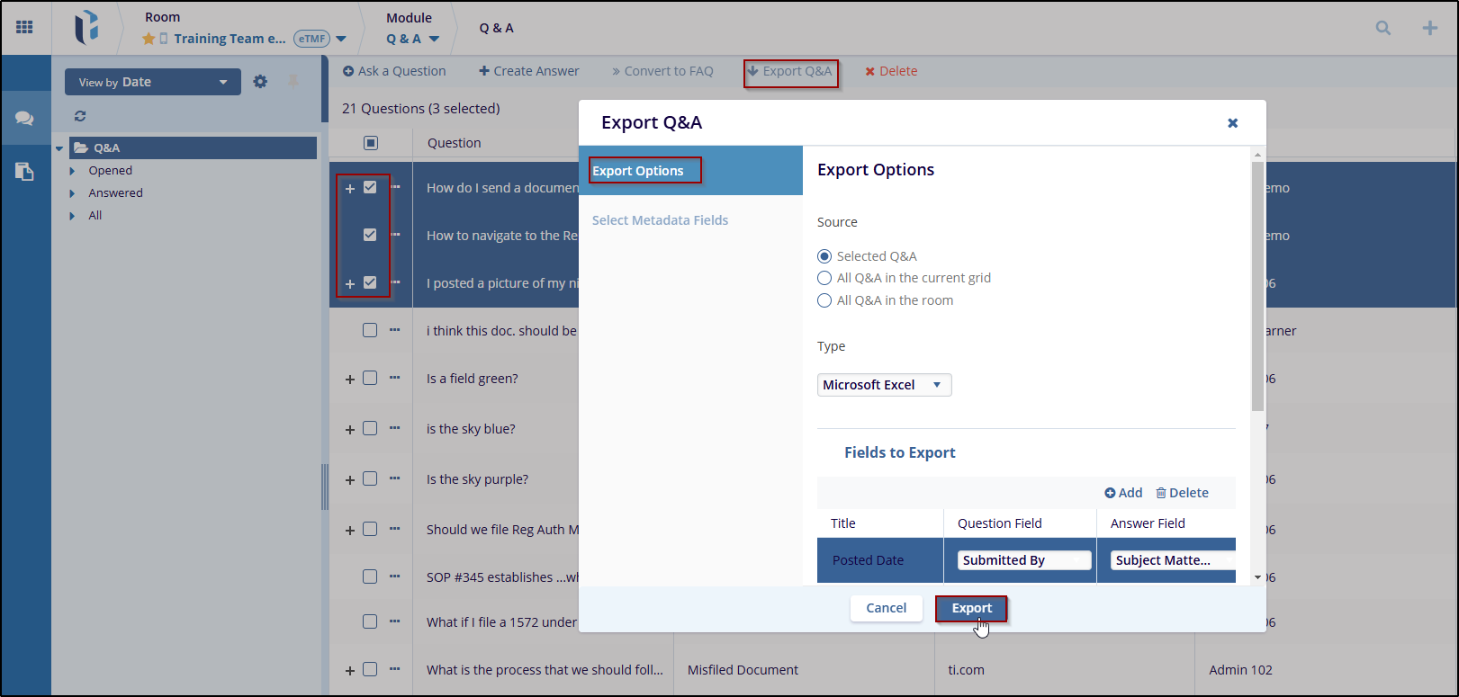
Task: Click the search magnifier icon
Action: 1382,28
